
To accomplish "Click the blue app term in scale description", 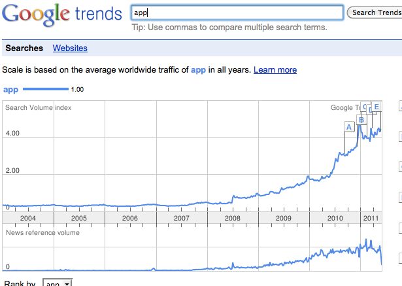I will coord(198,70).
